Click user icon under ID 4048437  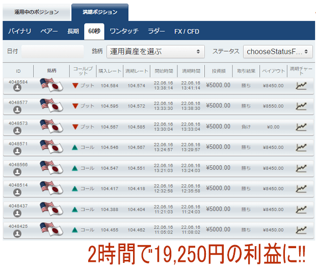[x=17, y=213]
